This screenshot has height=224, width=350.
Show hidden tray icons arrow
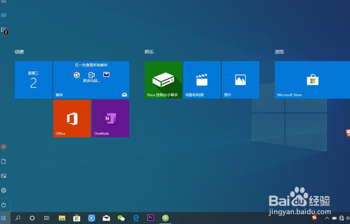(327, 218)
